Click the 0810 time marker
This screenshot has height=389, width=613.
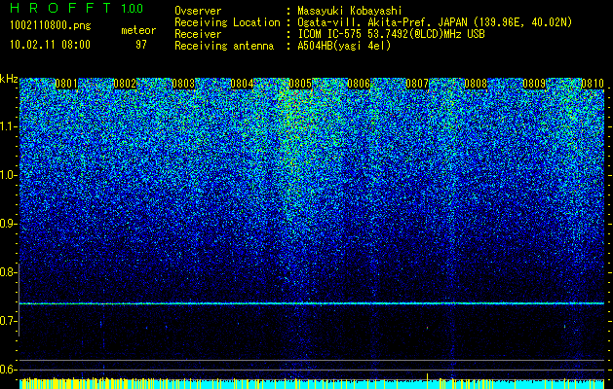[593, 84]
